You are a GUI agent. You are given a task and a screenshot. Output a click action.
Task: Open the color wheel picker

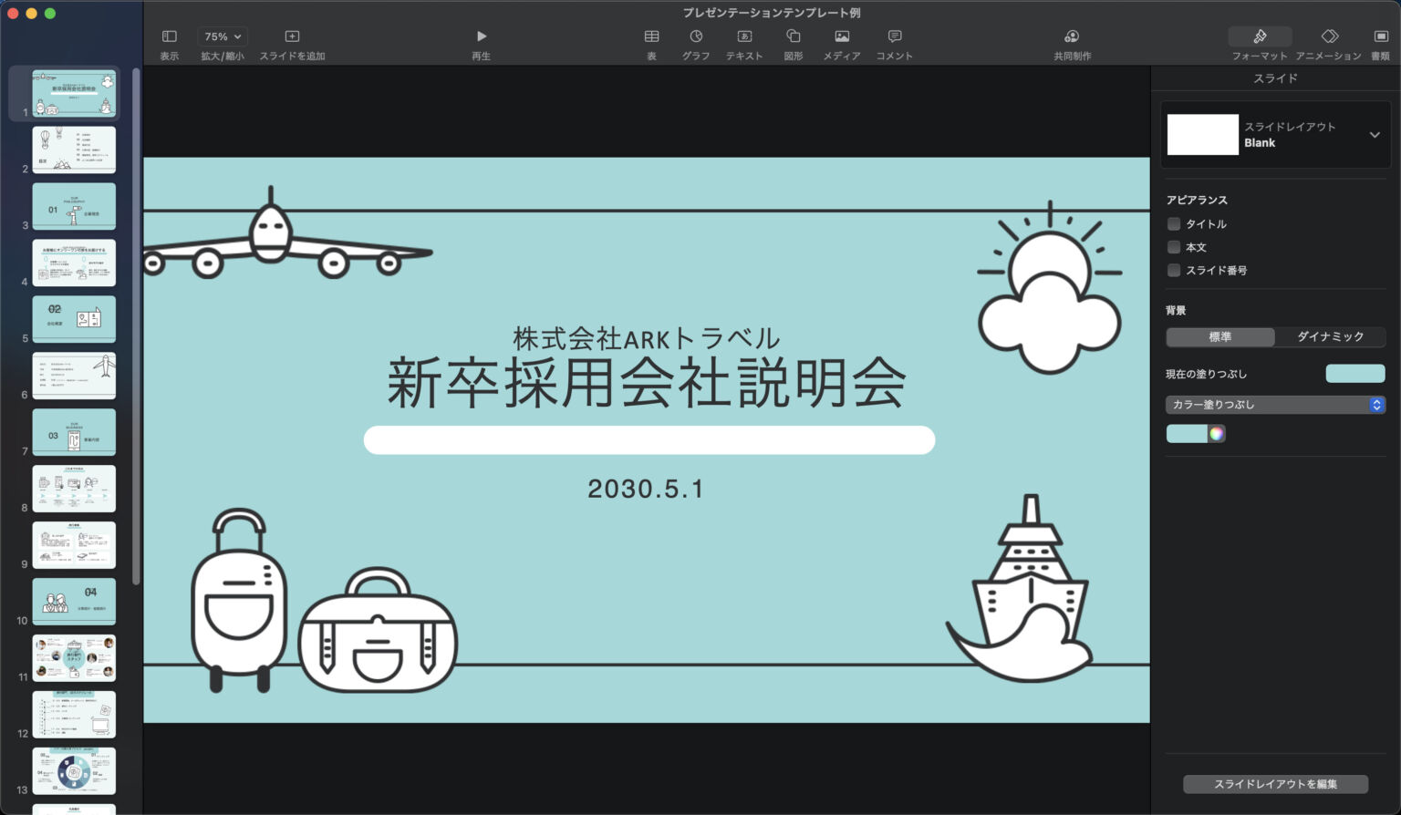tap(1218, 433)
